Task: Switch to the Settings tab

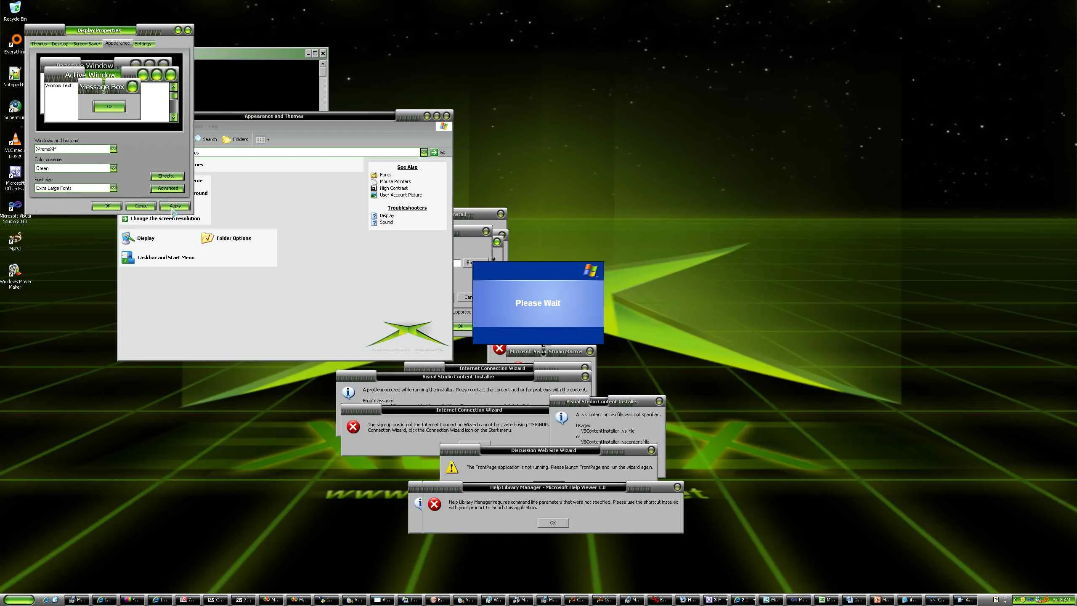Action: [143, 44]
